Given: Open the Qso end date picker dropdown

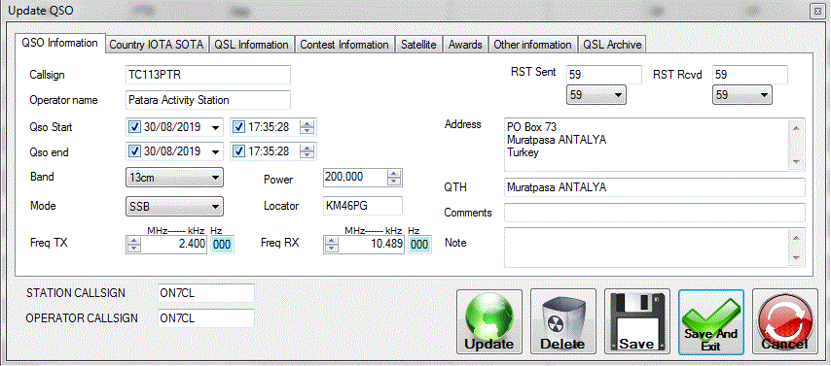Looking at the screenshot, I should (215, 151).
